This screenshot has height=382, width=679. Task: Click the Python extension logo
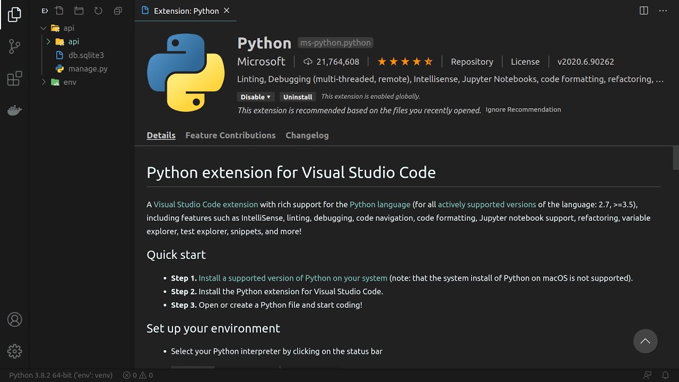[x=186, y=73]
